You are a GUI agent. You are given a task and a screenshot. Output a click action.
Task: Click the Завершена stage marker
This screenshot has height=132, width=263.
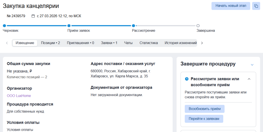click(198, 26)
